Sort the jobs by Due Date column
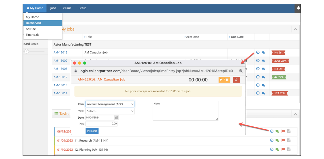 click(237, 37)
